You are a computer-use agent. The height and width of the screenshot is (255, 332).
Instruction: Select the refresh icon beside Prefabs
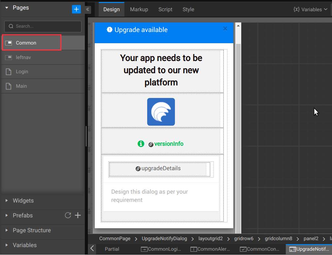(x=68, y=215)
